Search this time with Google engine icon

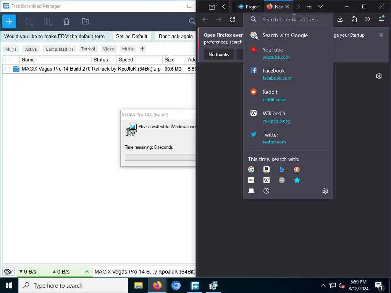click(251, 170)
